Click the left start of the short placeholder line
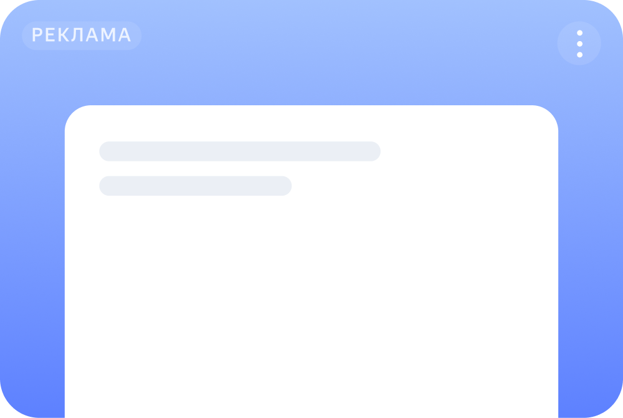 click(x=107, y=186)
